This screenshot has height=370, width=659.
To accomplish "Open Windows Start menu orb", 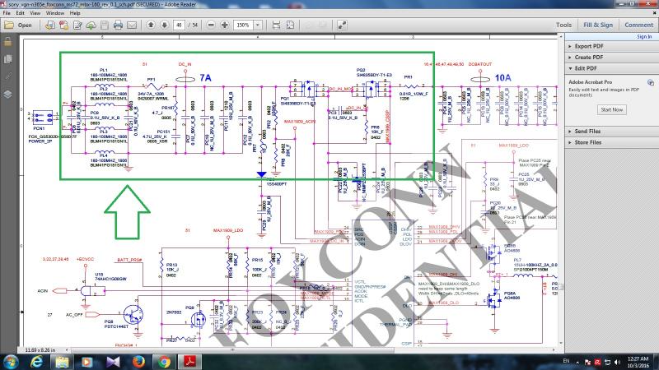I will click(x=10, y=362).
